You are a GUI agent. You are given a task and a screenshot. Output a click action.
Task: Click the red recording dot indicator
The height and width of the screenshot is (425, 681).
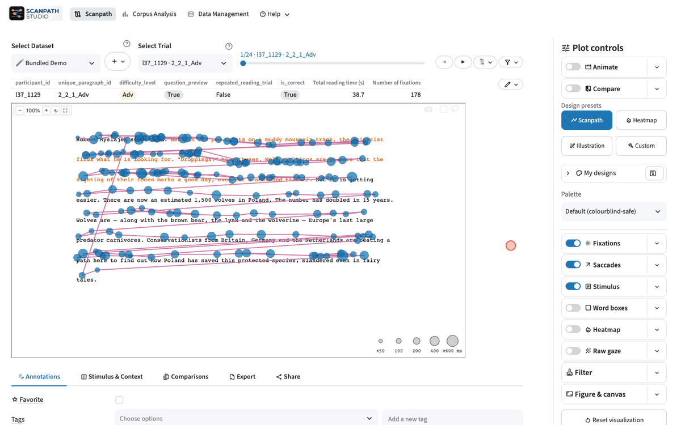511,245
